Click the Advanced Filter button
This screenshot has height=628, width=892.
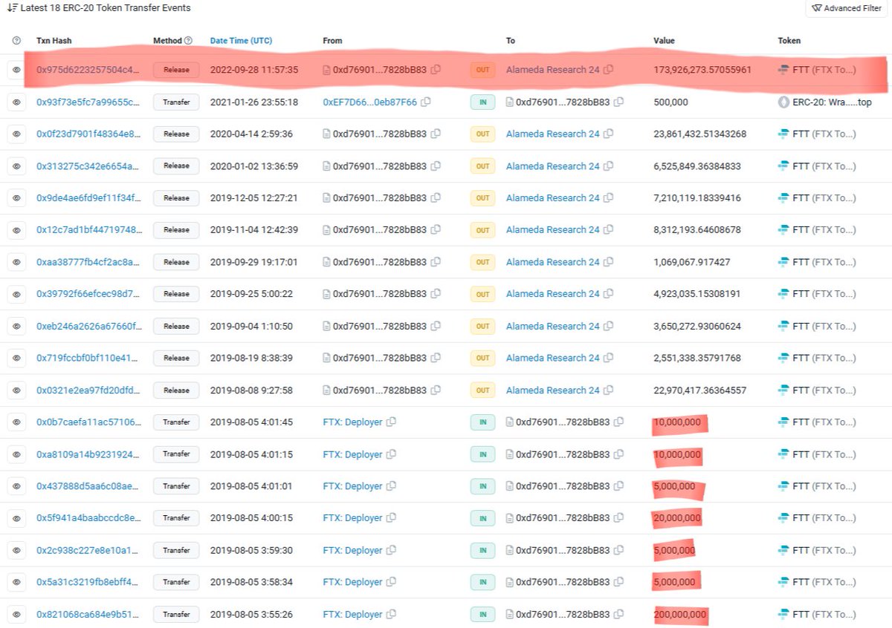coord(847,8)
